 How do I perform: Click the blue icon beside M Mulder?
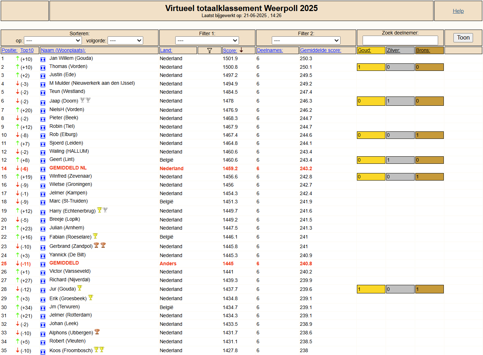43,84
